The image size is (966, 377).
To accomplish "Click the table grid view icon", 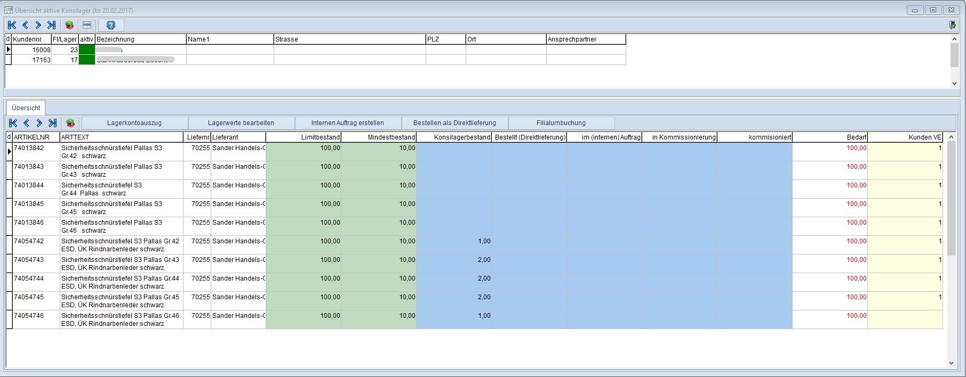I will (x=87, y=25).
